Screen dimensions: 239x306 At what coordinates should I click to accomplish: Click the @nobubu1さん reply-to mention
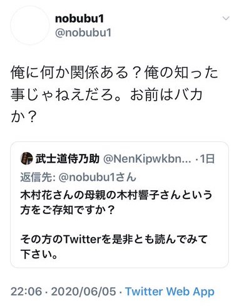coord(98,177)
